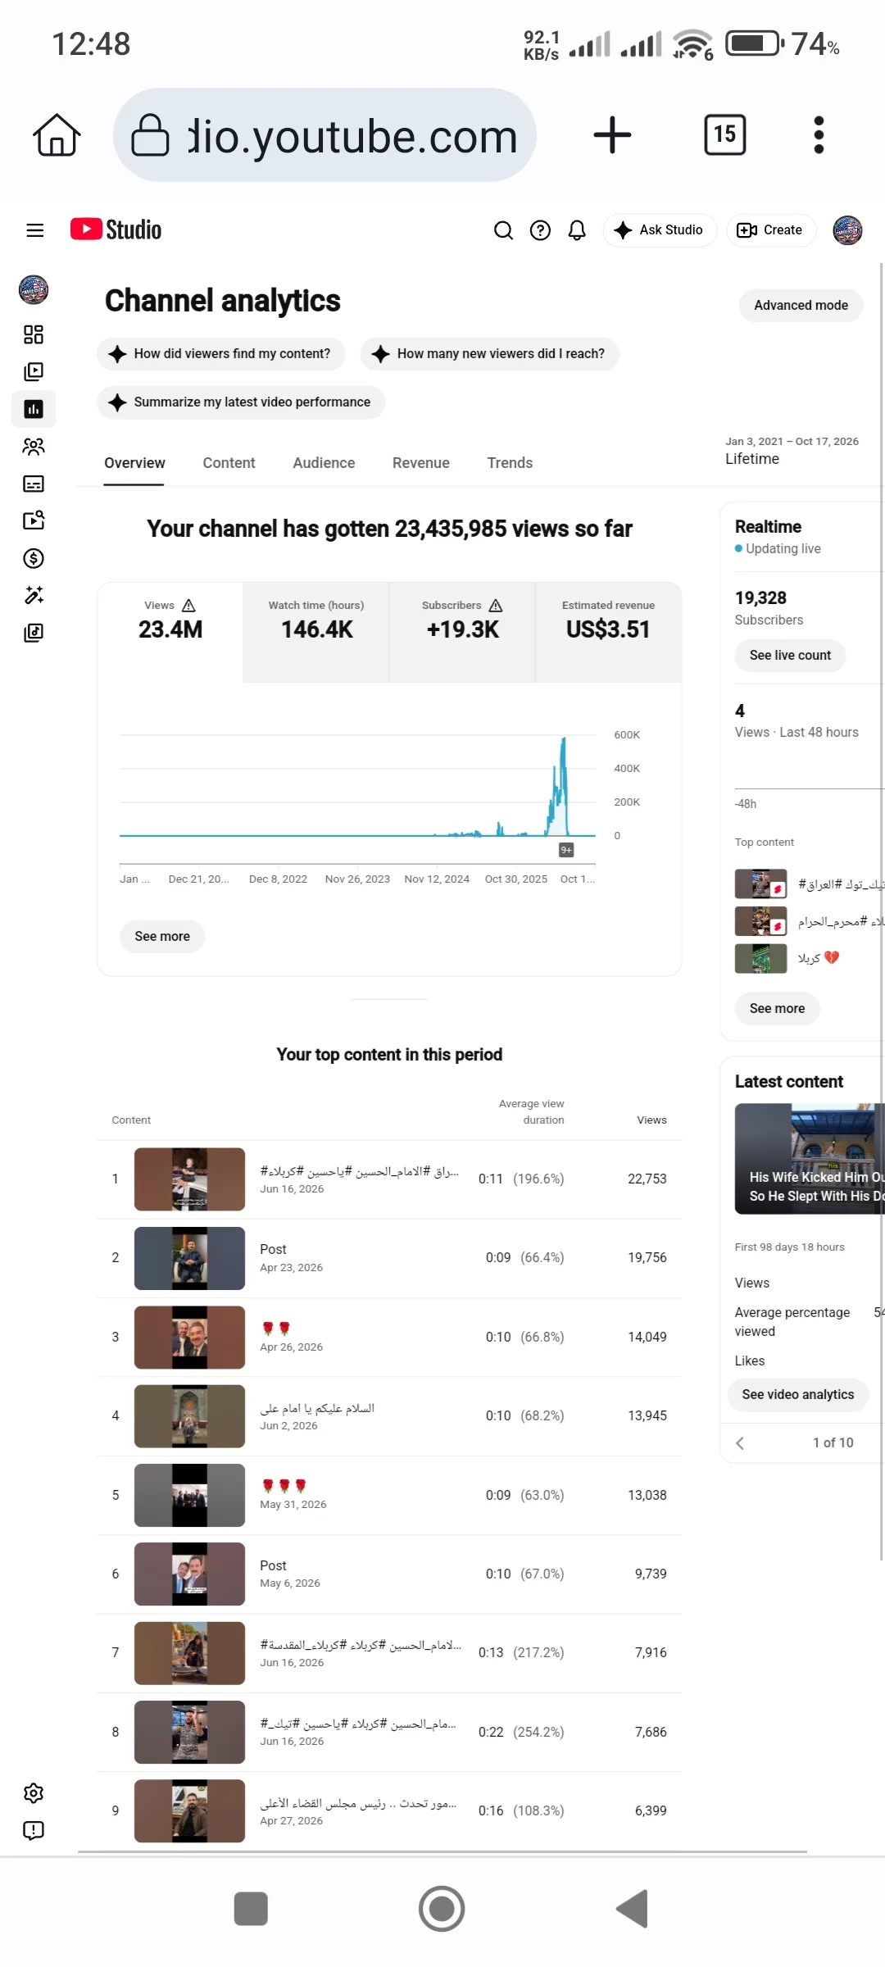Open Send feedback sidebar icon
Image resolution: width=885 pixels, height=1967 pixels.
click(34, 1830)
